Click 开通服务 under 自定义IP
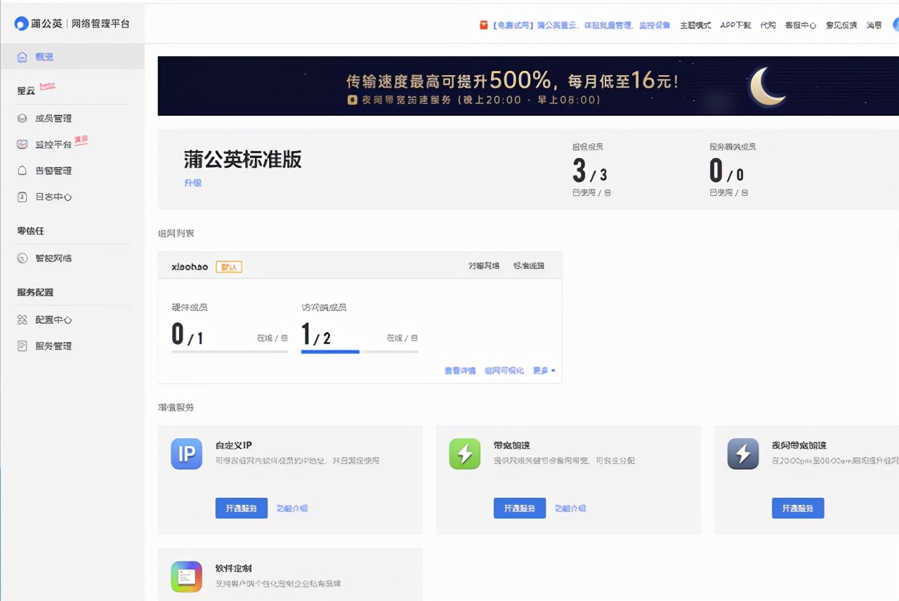The width and height of the screenshot is (899, 601). (x=241, y=508)
